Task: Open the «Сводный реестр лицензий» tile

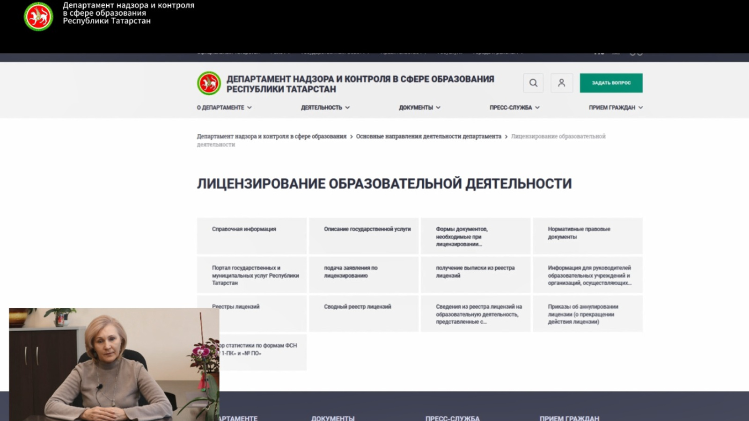Action: pos(364,313)
